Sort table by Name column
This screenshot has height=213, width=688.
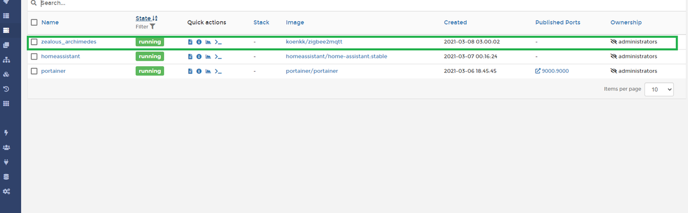50,22
